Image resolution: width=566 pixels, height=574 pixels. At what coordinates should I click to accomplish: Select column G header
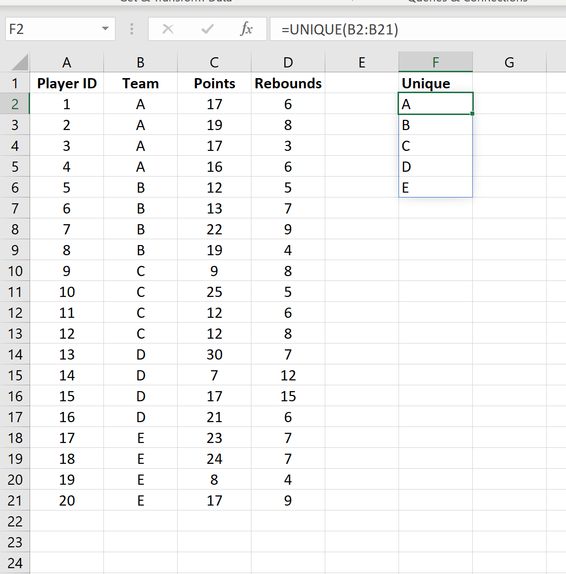pyautogui.click(x=509, y=63)
